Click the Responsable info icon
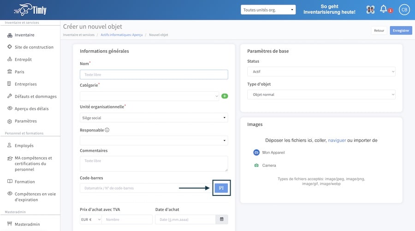This screenshot has height=231, width=415. pos(107,130)
